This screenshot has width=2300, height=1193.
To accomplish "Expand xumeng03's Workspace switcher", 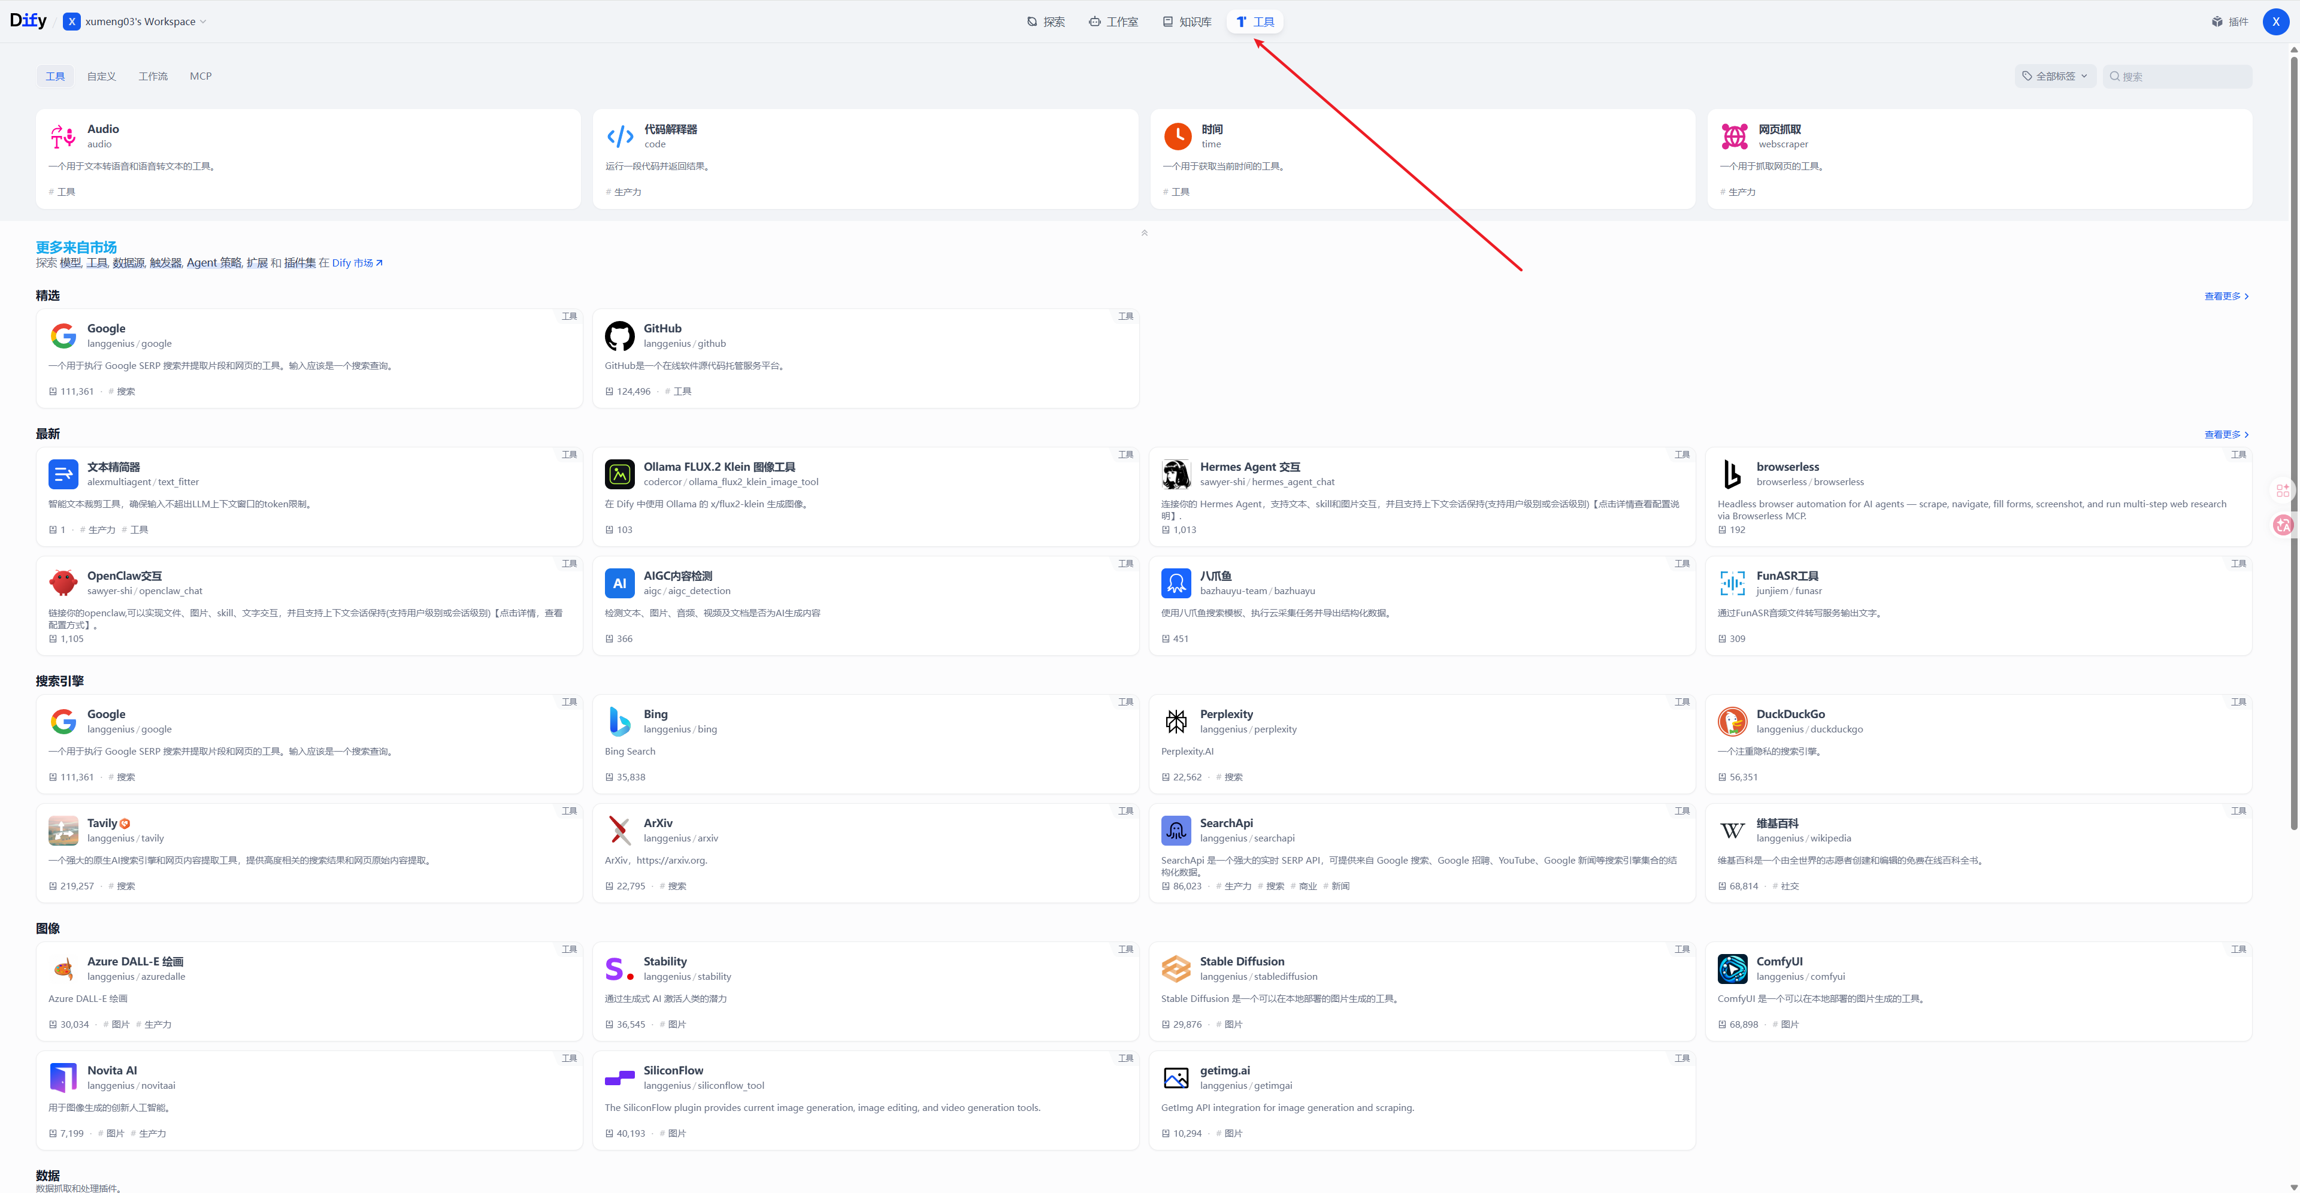I will [x=135, y=22].
